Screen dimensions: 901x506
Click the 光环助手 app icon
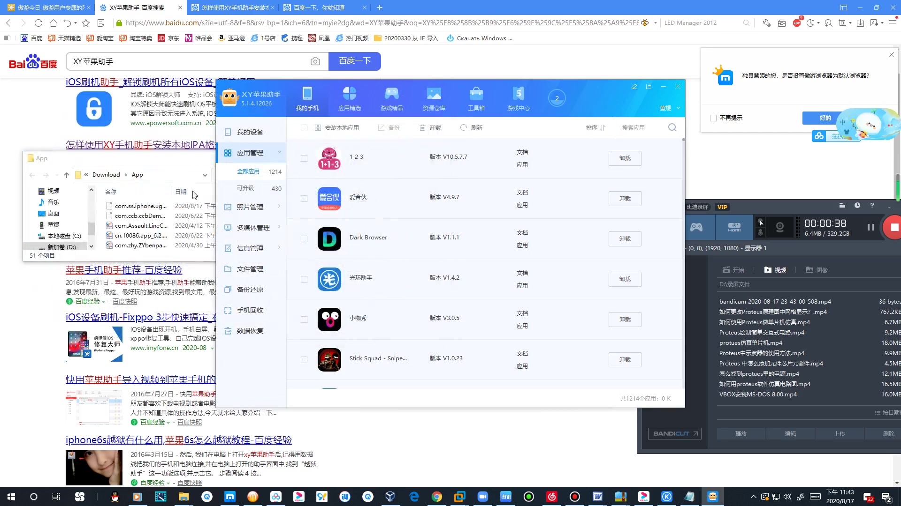pyautogui.click(x=329, y=279)
